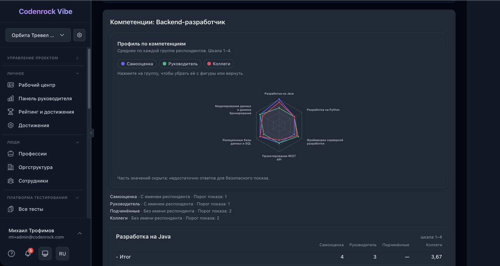Image resolution: width=500 pixels, height=266 pixels.
Task: Open the Орбита Тревел project dropdown
Action: click(38, 35)
